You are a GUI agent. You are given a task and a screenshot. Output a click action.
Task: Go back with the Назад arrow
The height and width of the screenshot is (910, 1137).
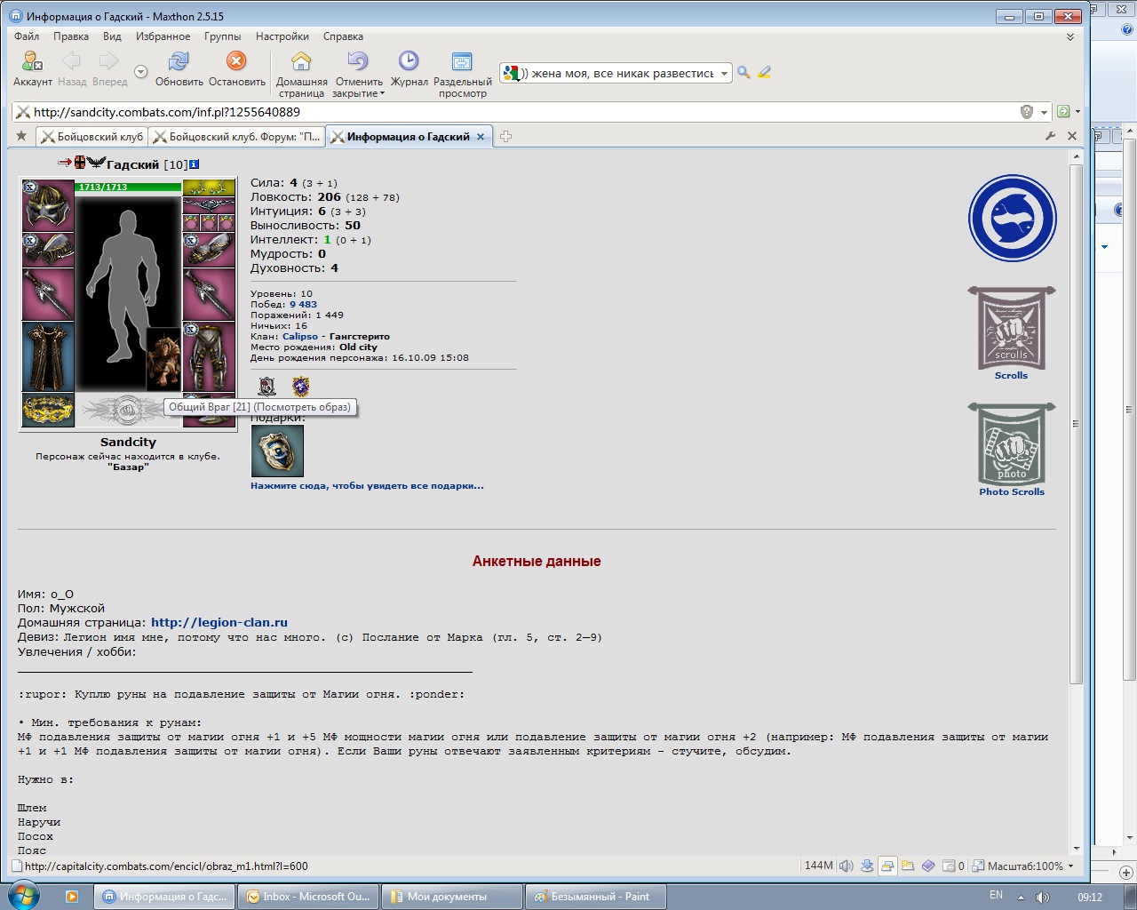[71, 61]
